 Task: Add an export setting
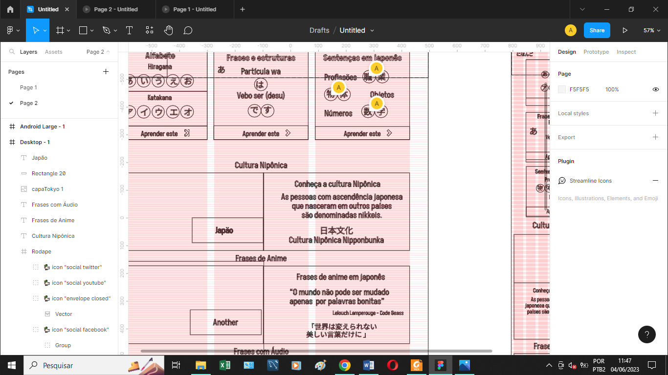click(x=655, y=137)
